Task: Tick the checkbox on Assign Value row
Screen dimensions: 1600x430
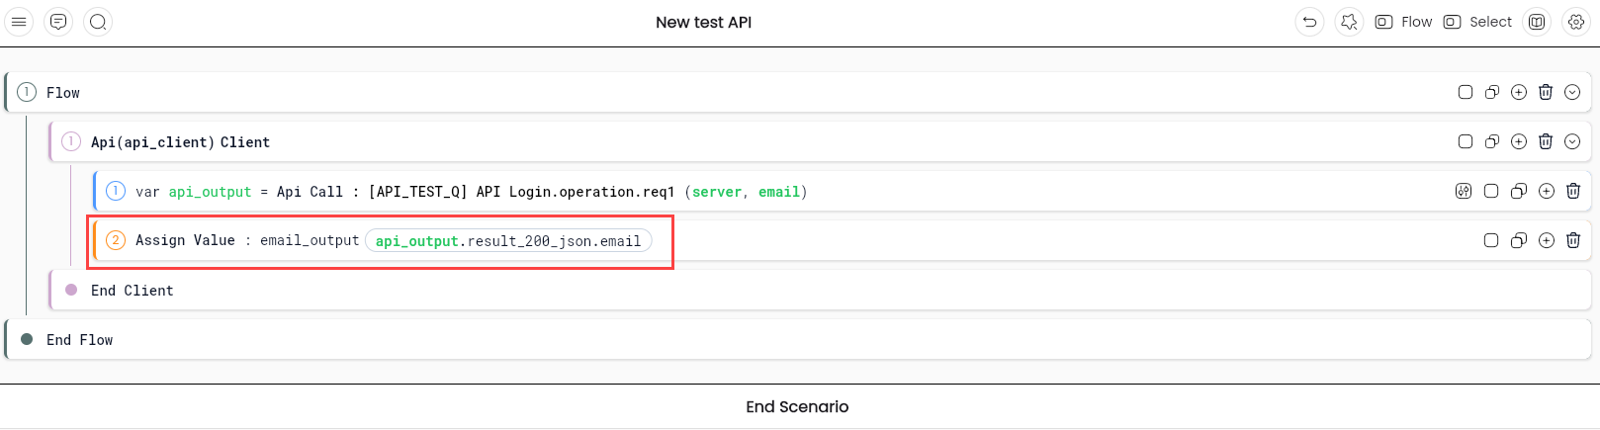Action: pos(1491,240)
